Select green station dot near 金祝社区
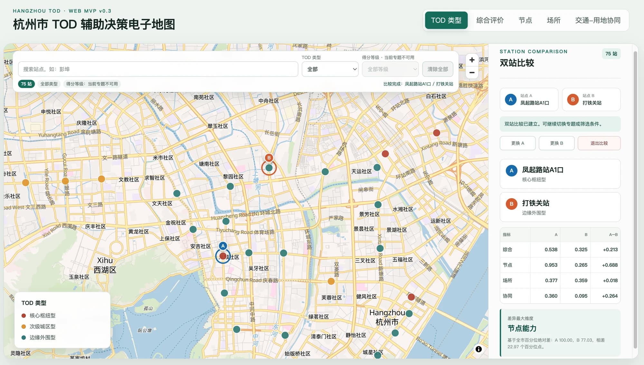Viewport: 644px width, 365px height. click(x=193, y=229)
